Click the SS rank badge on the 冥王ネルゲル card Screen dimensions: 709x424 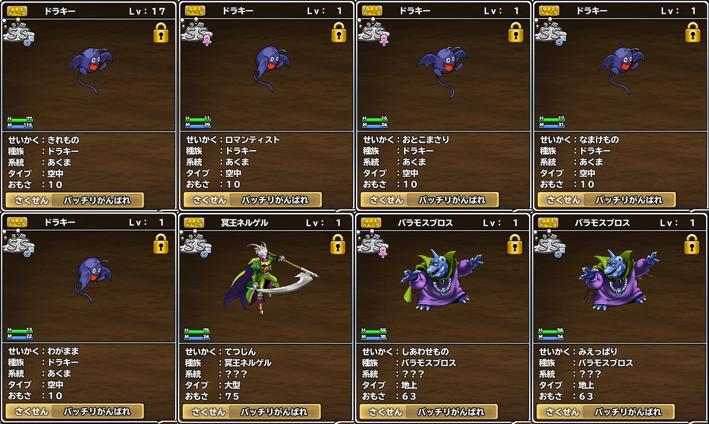tap(196, 244)
